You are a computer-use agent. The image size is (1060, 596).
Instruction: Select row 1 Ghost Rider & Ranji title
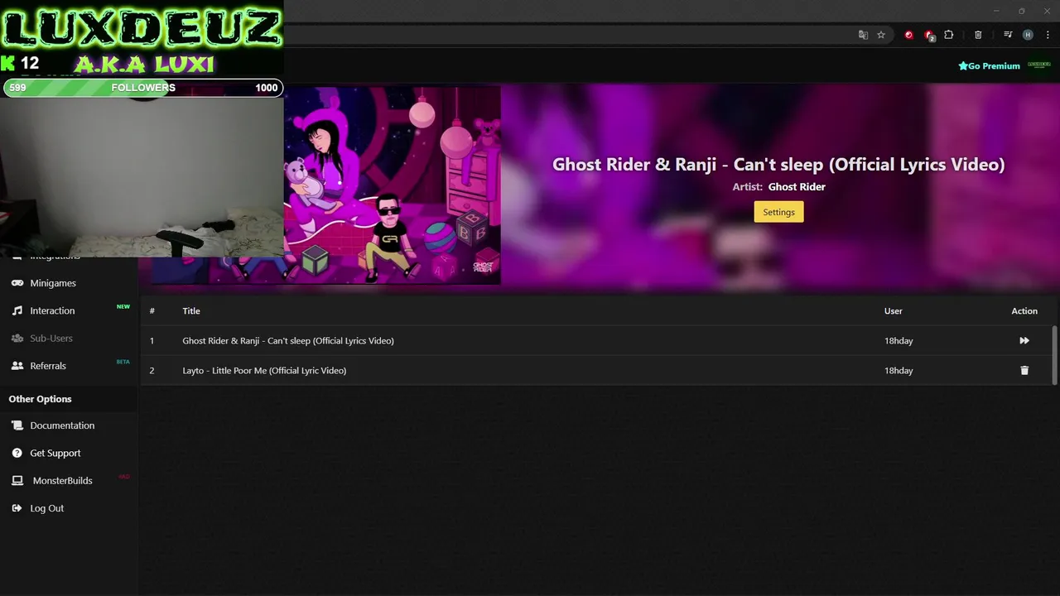click(288, 340)
